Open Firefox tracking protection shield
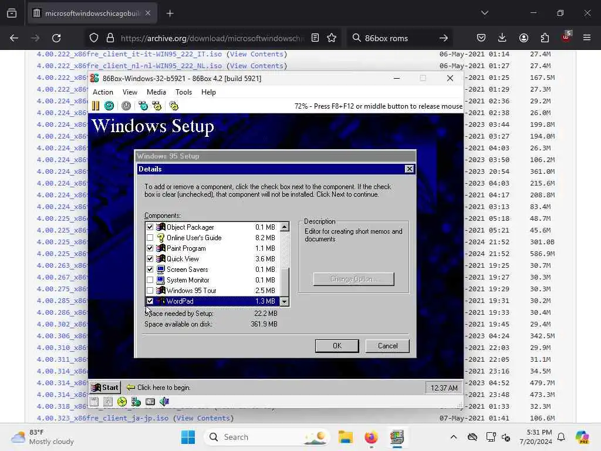This screenshot has height=451, width=601. coord(94,38)
